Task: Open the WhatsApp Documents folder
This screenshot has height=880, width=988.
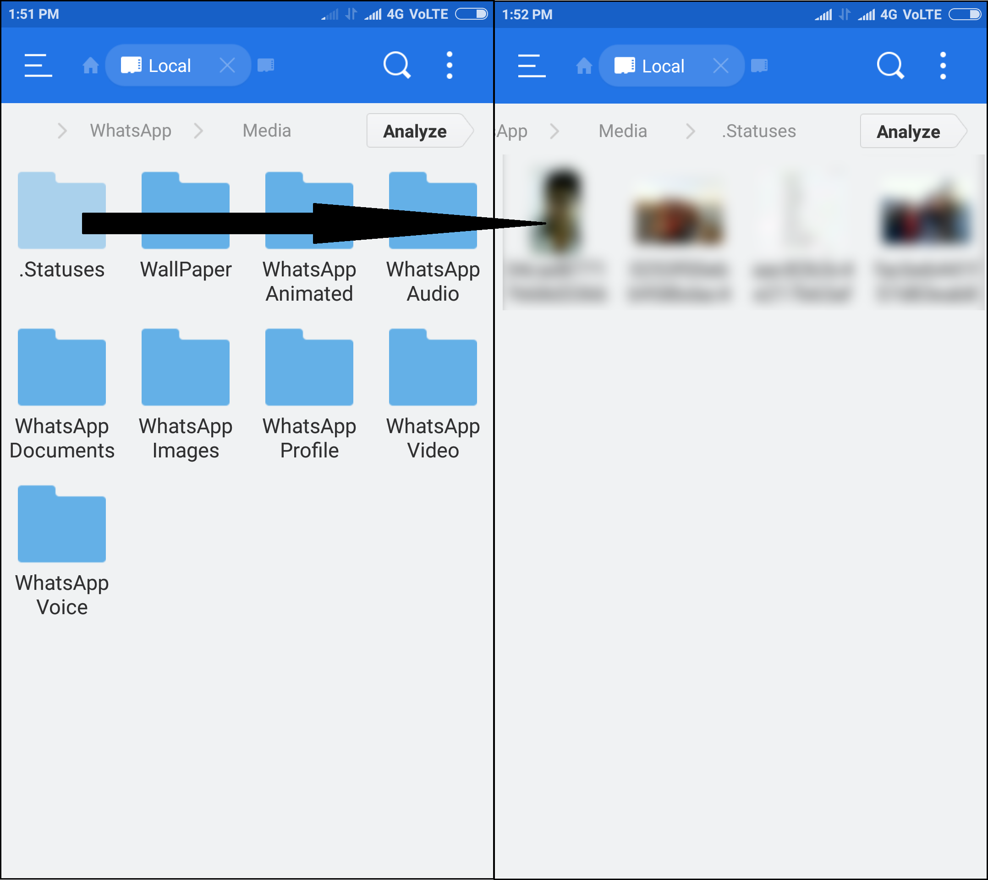Action: coord(62,395)
